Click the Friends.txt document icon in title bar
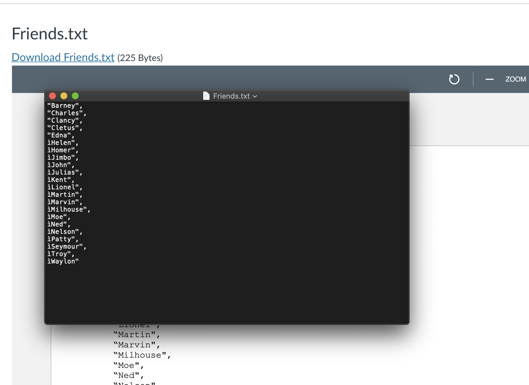 point(206,96)
